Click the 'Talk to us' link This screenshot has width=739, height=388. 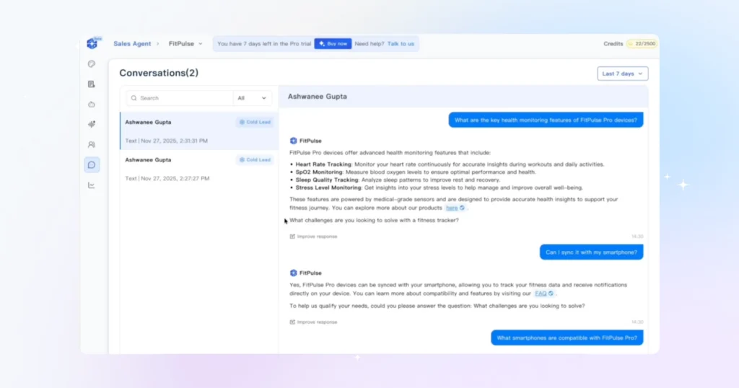tap(401, 44)
